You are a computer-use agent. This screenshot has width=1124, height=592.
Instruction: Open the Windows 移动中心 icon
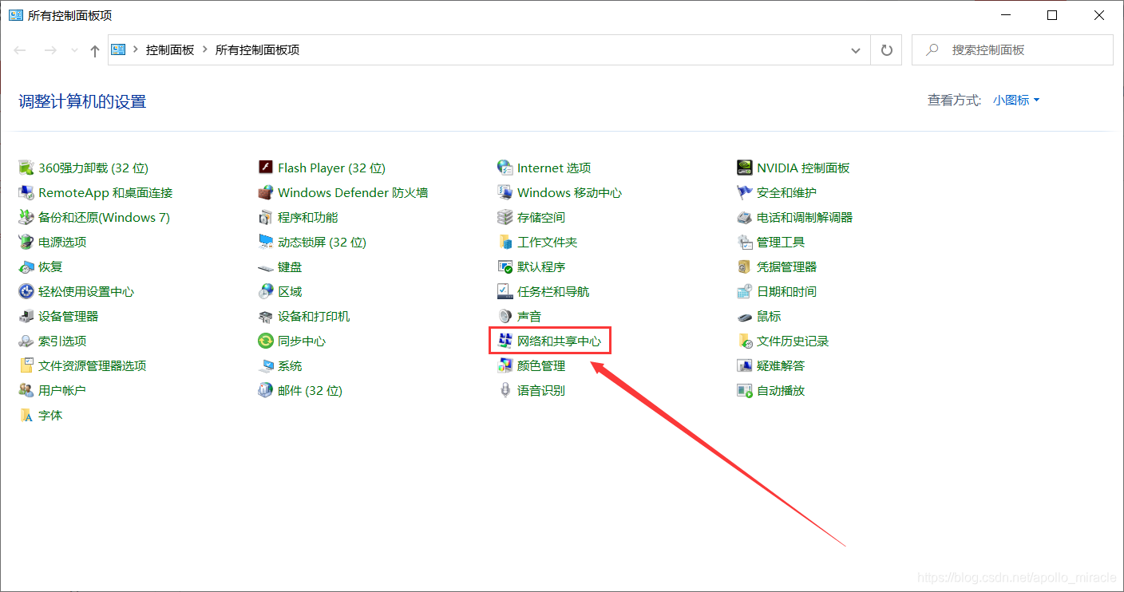click(x=505, y=192)
